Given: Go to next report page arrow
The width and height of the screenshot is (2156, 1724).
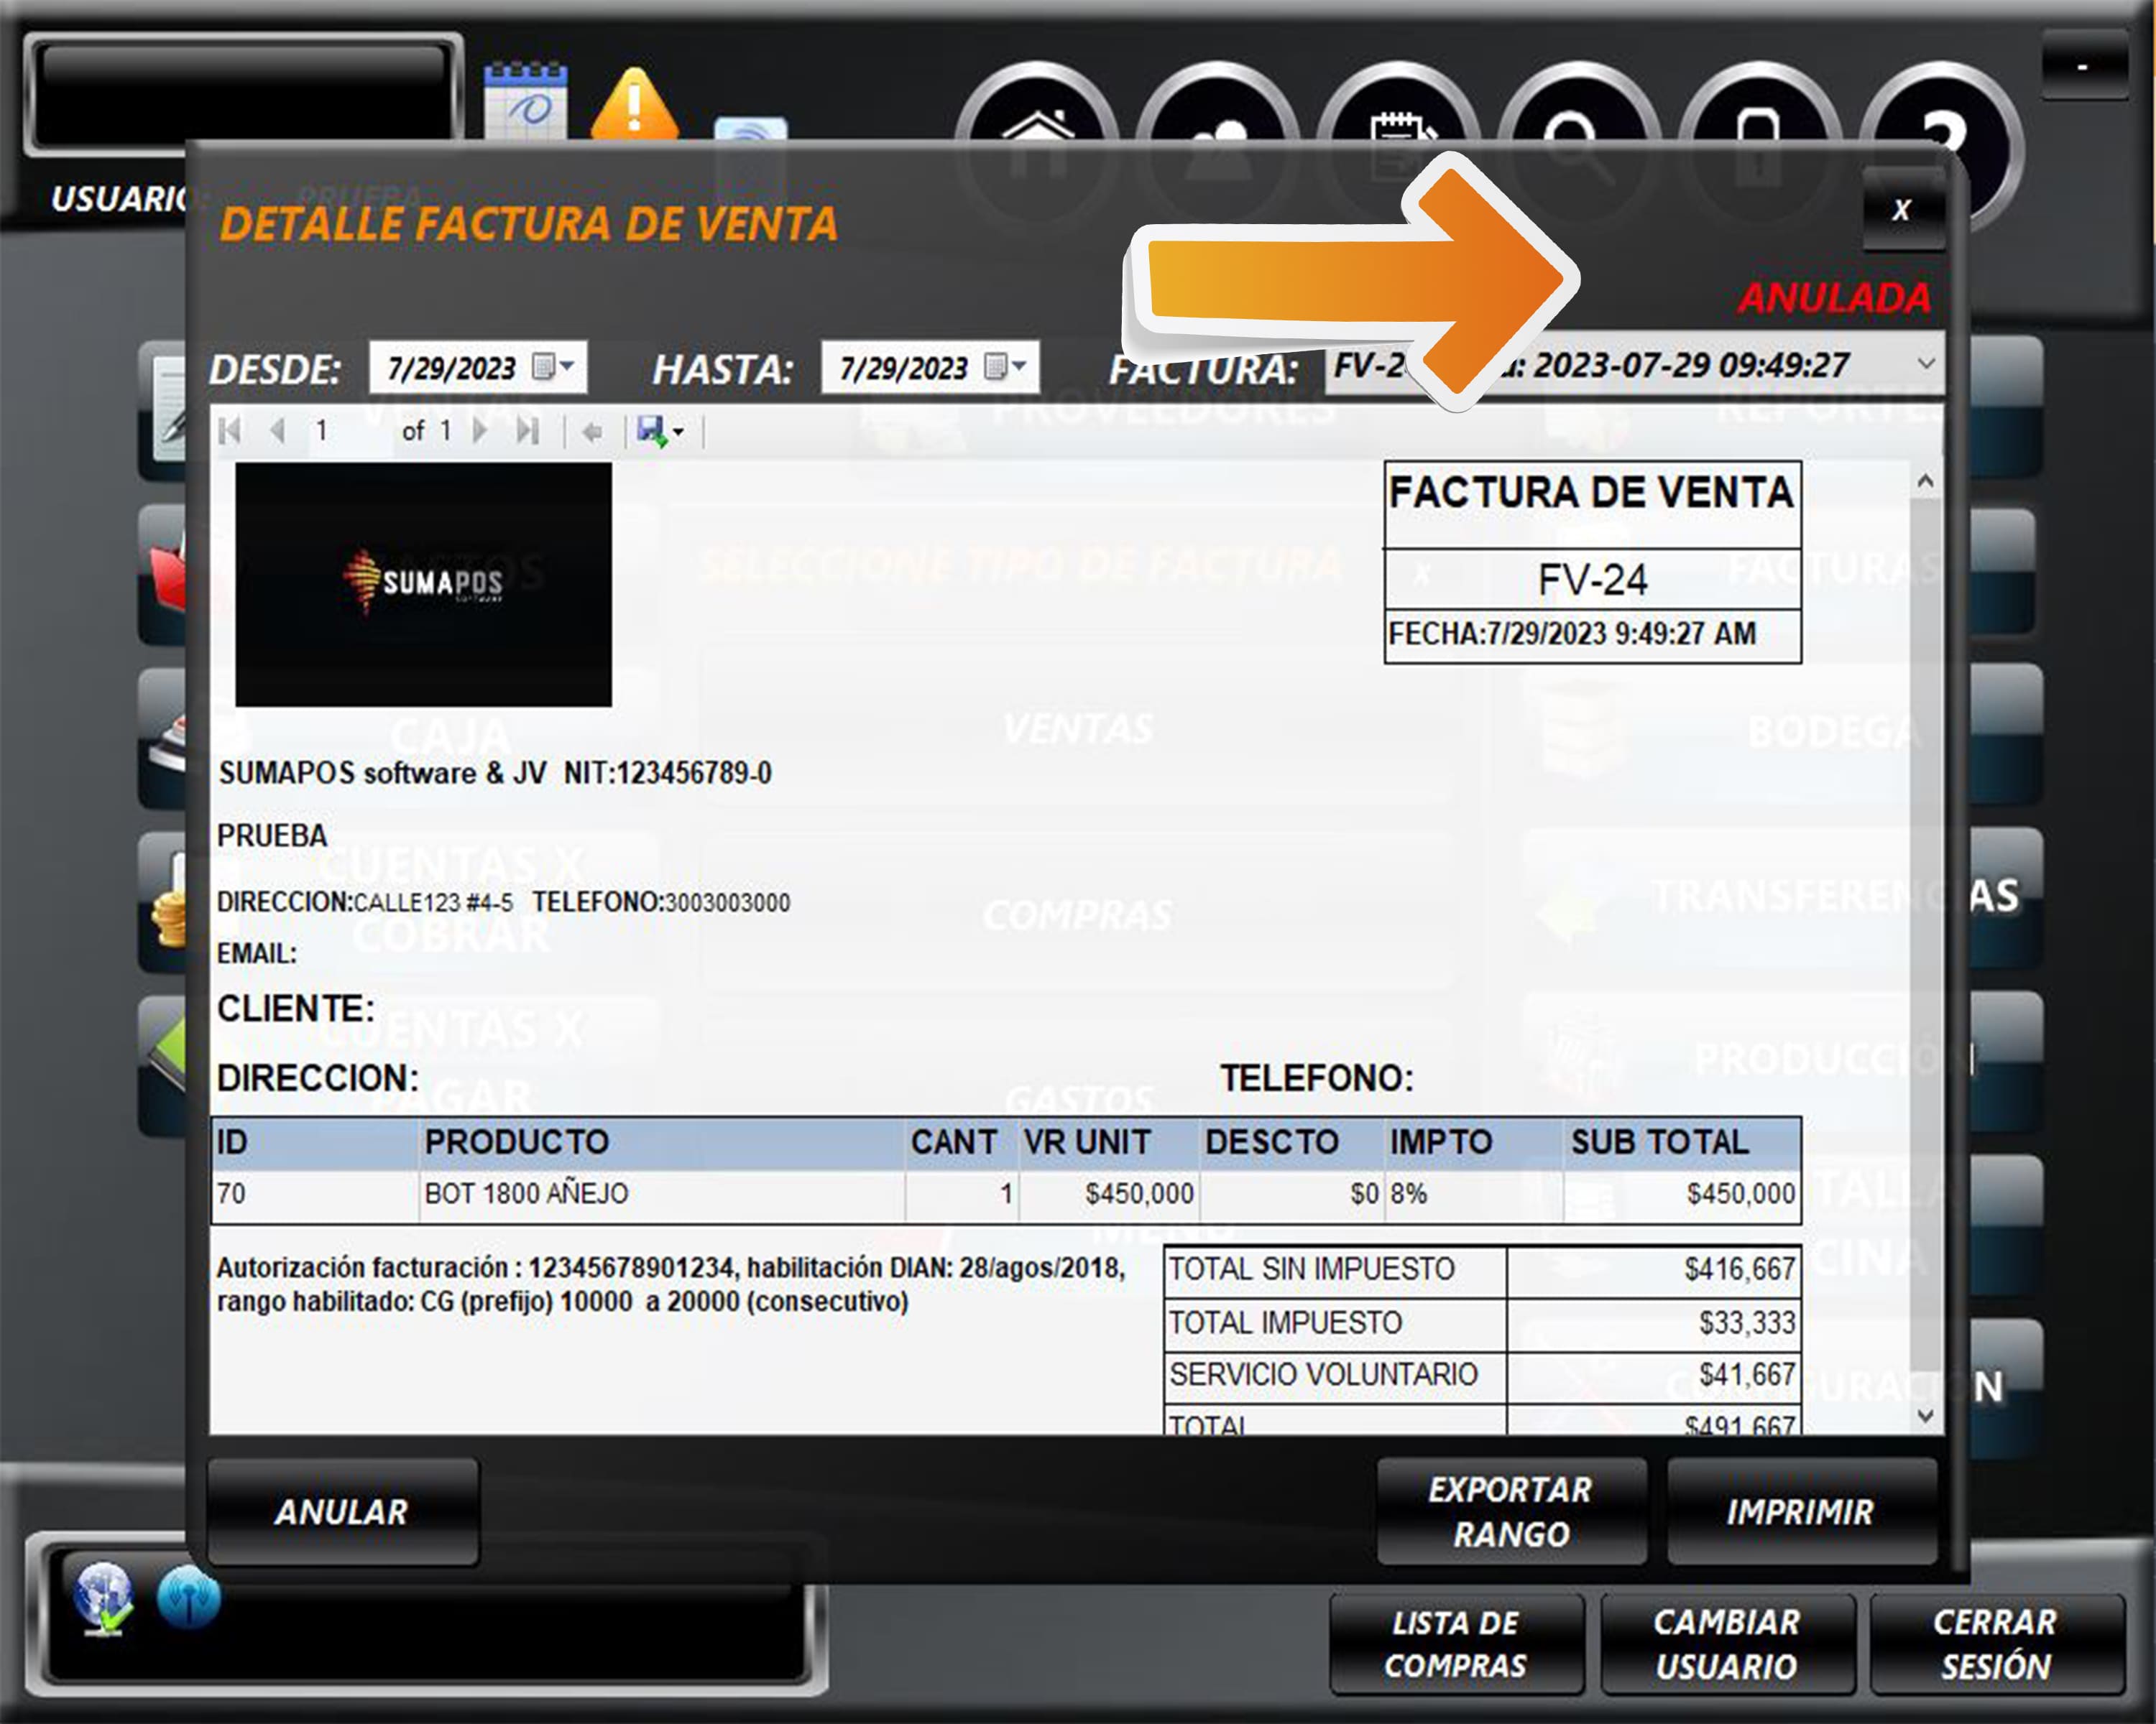Looking at the screenshot, I should (480, 432).
